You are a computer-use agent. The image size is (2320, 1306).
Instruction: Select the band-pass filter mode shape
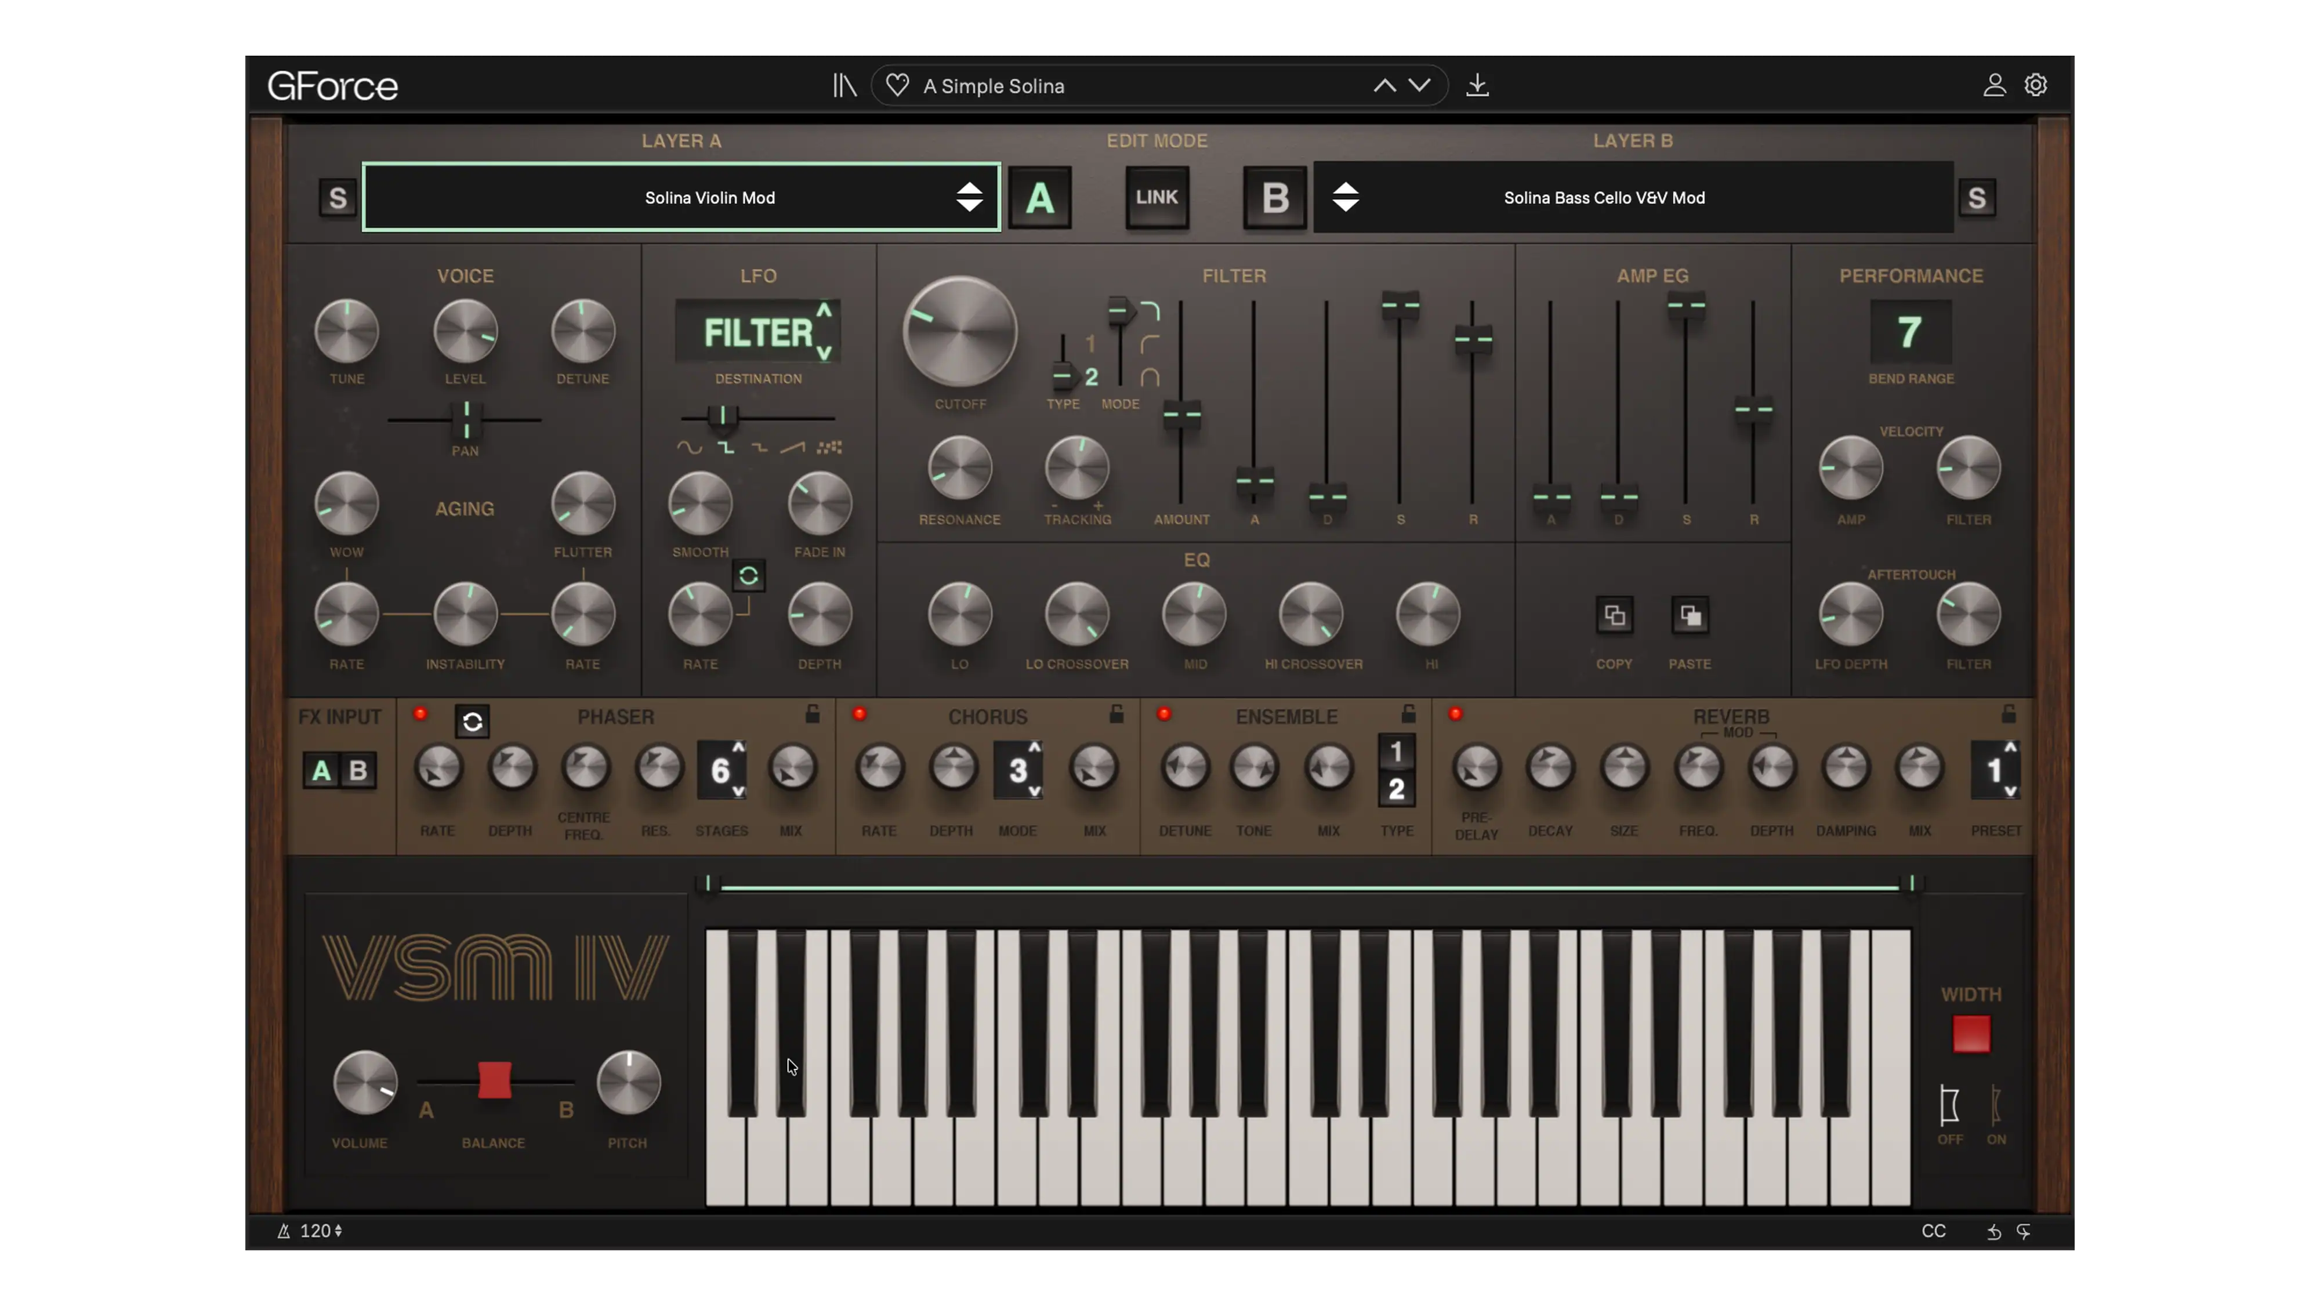coord(1150,378)
